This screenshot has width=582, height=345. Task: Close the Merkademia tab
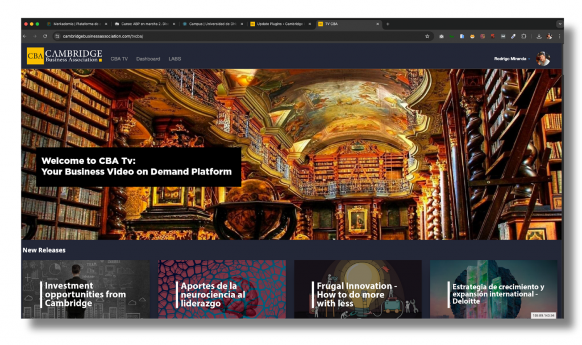point(106,24)
